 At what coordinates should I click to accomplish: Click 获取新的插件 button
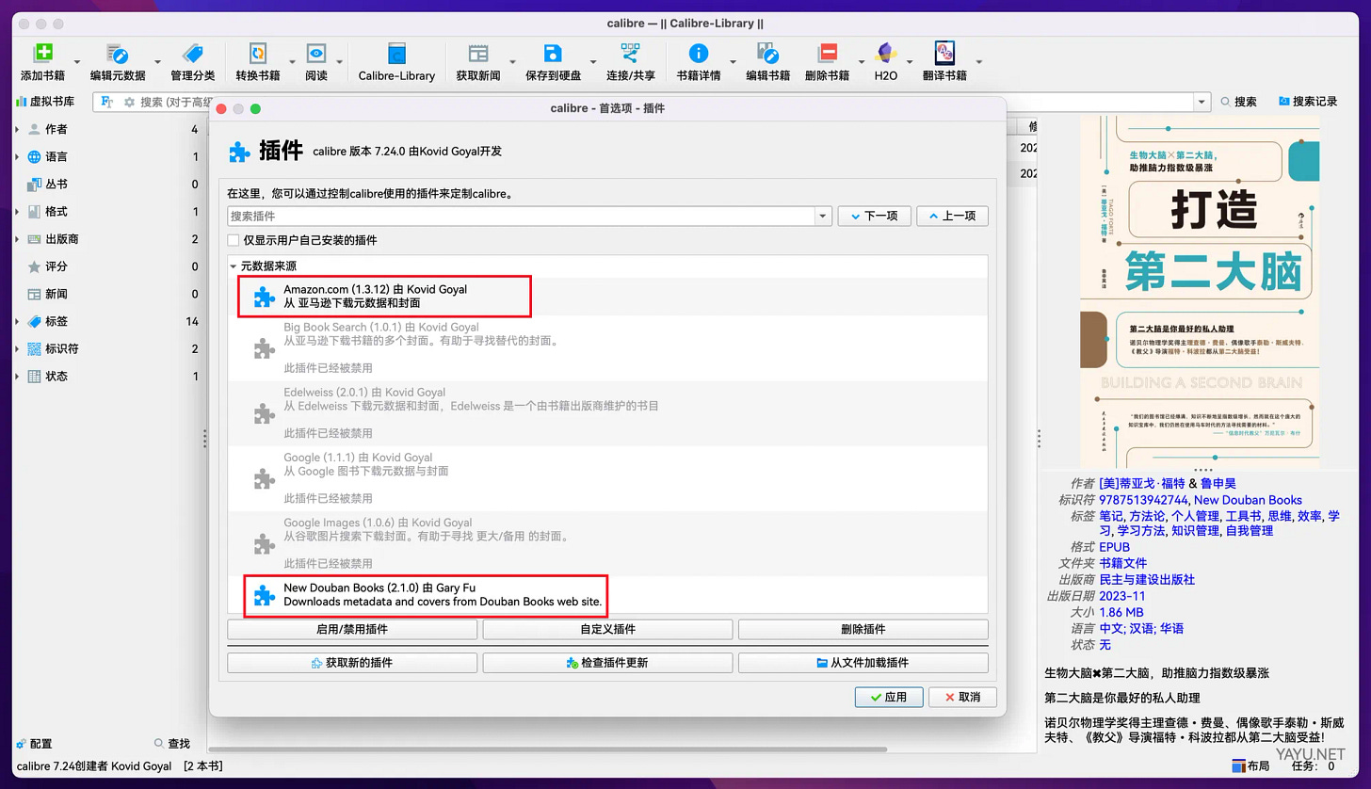pyautogui.click(x=352, y=663)
